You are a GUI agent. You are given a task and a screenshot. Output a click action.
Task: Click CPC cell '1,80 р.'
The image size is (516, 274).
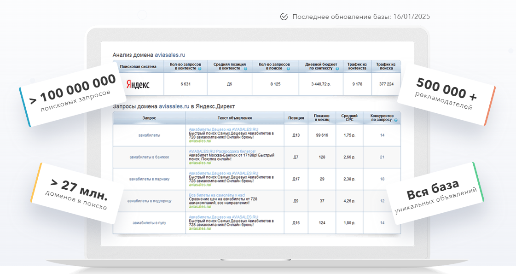coord(349,223)
